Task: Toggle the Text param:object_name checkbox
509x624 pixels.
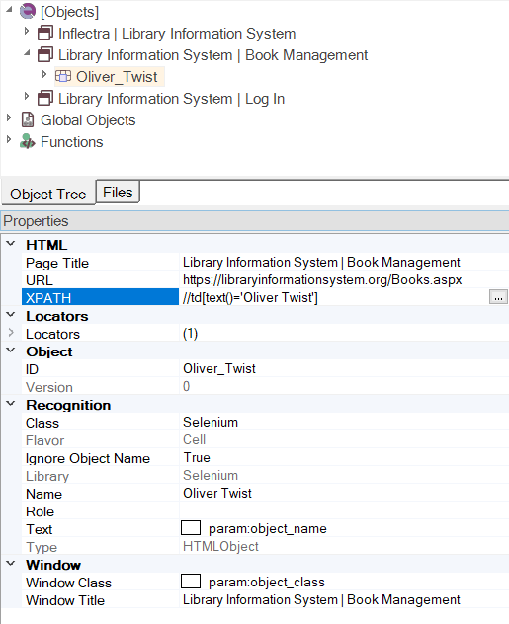Action: (191, 528)
